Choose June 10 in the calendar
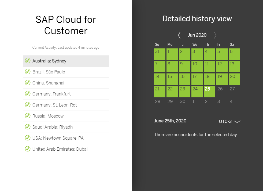Viewport: 263px width, 191px height. tap(197, 67)
